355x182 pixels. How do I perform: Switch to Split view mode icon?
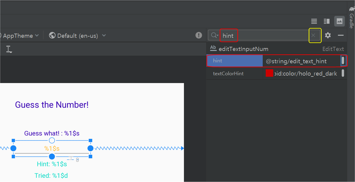327,21
